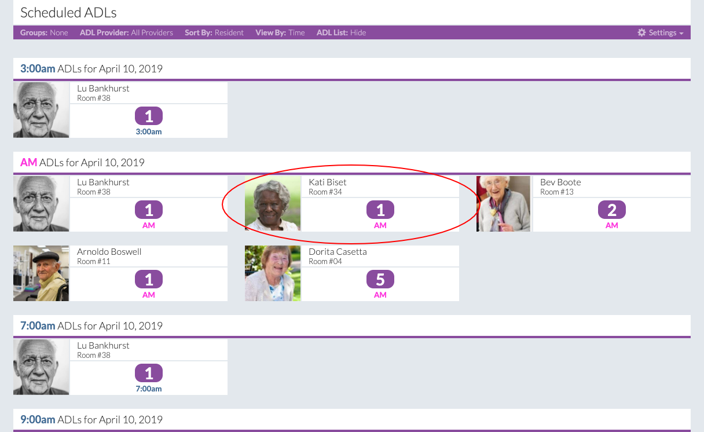The height and width of the screenshot is (432, 704).
Task: Open Kati Biset's 1 ADL badge
Action: click(x=380, y=210)
